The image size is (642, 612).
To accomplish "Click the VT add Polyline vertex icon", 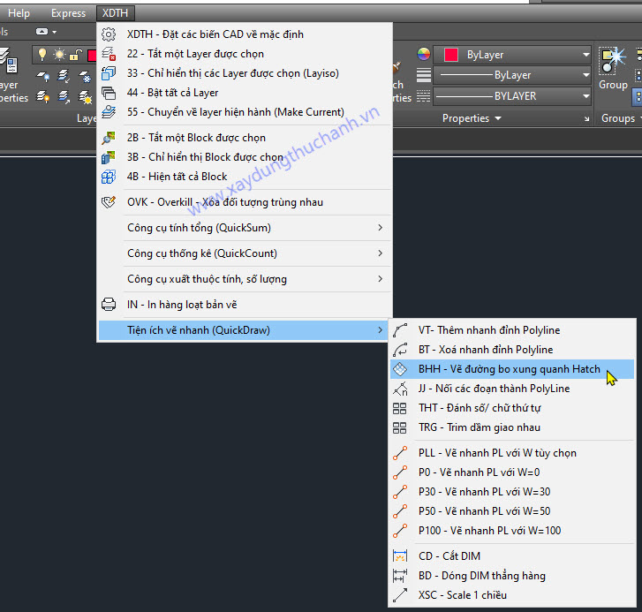I will [400, 330].
